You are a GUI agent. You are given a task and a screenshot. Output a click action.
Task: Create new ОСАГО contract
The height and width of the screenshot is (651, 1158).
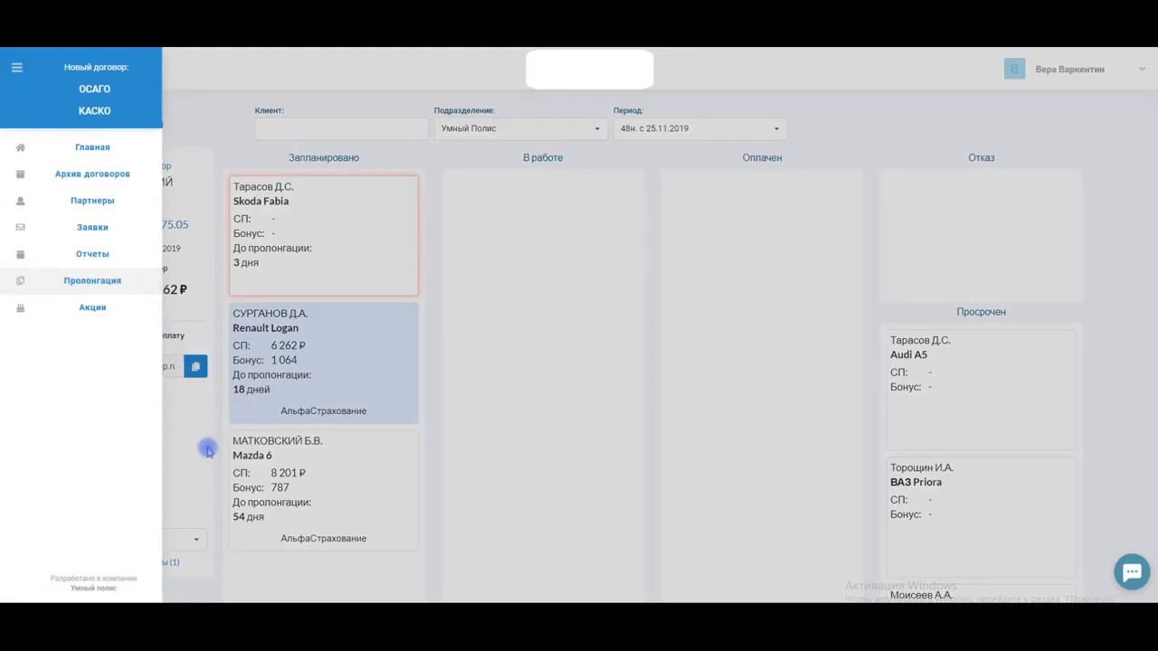tap(94, 89)
